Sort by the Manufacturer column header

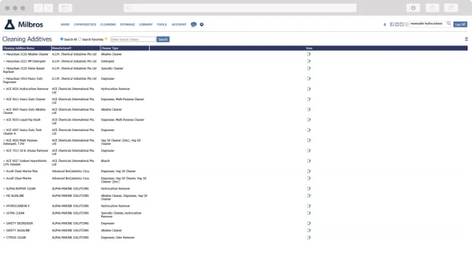pos(62,48)
